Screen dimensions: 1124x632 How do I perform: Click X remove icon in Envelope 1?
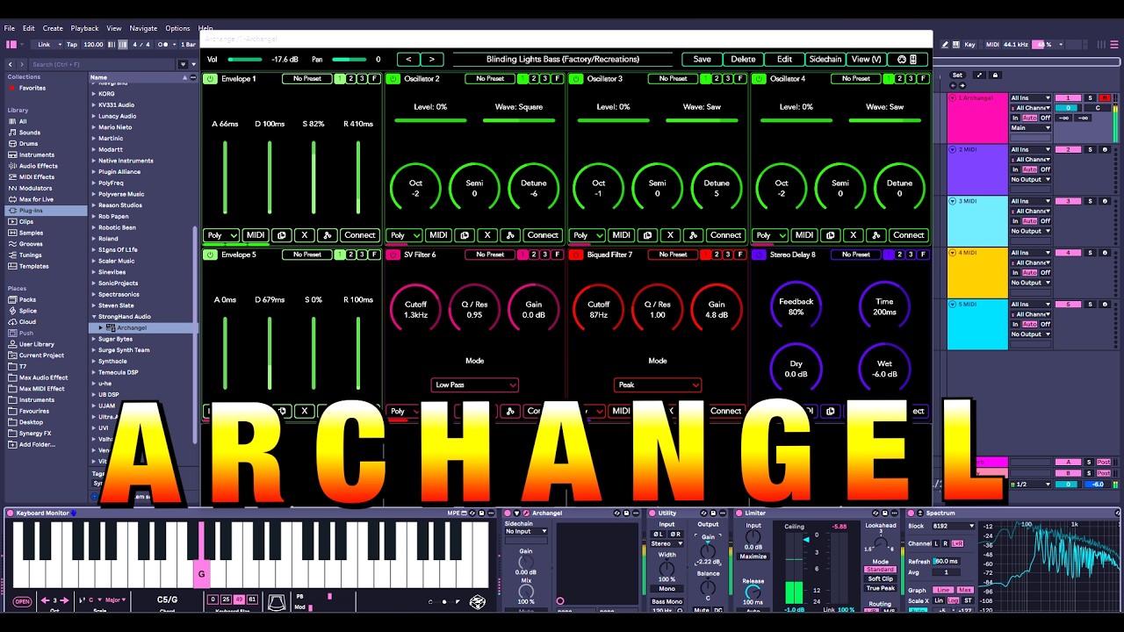[x=305, y=235]
